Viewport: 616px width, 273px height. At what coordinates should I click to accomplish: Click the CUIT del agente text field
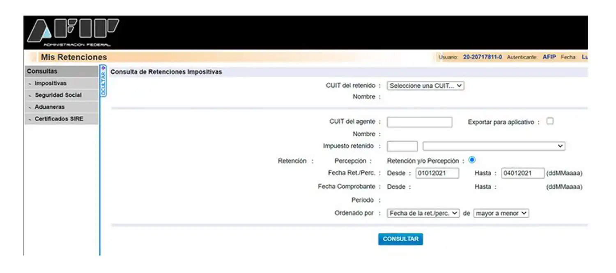[419, 122]
